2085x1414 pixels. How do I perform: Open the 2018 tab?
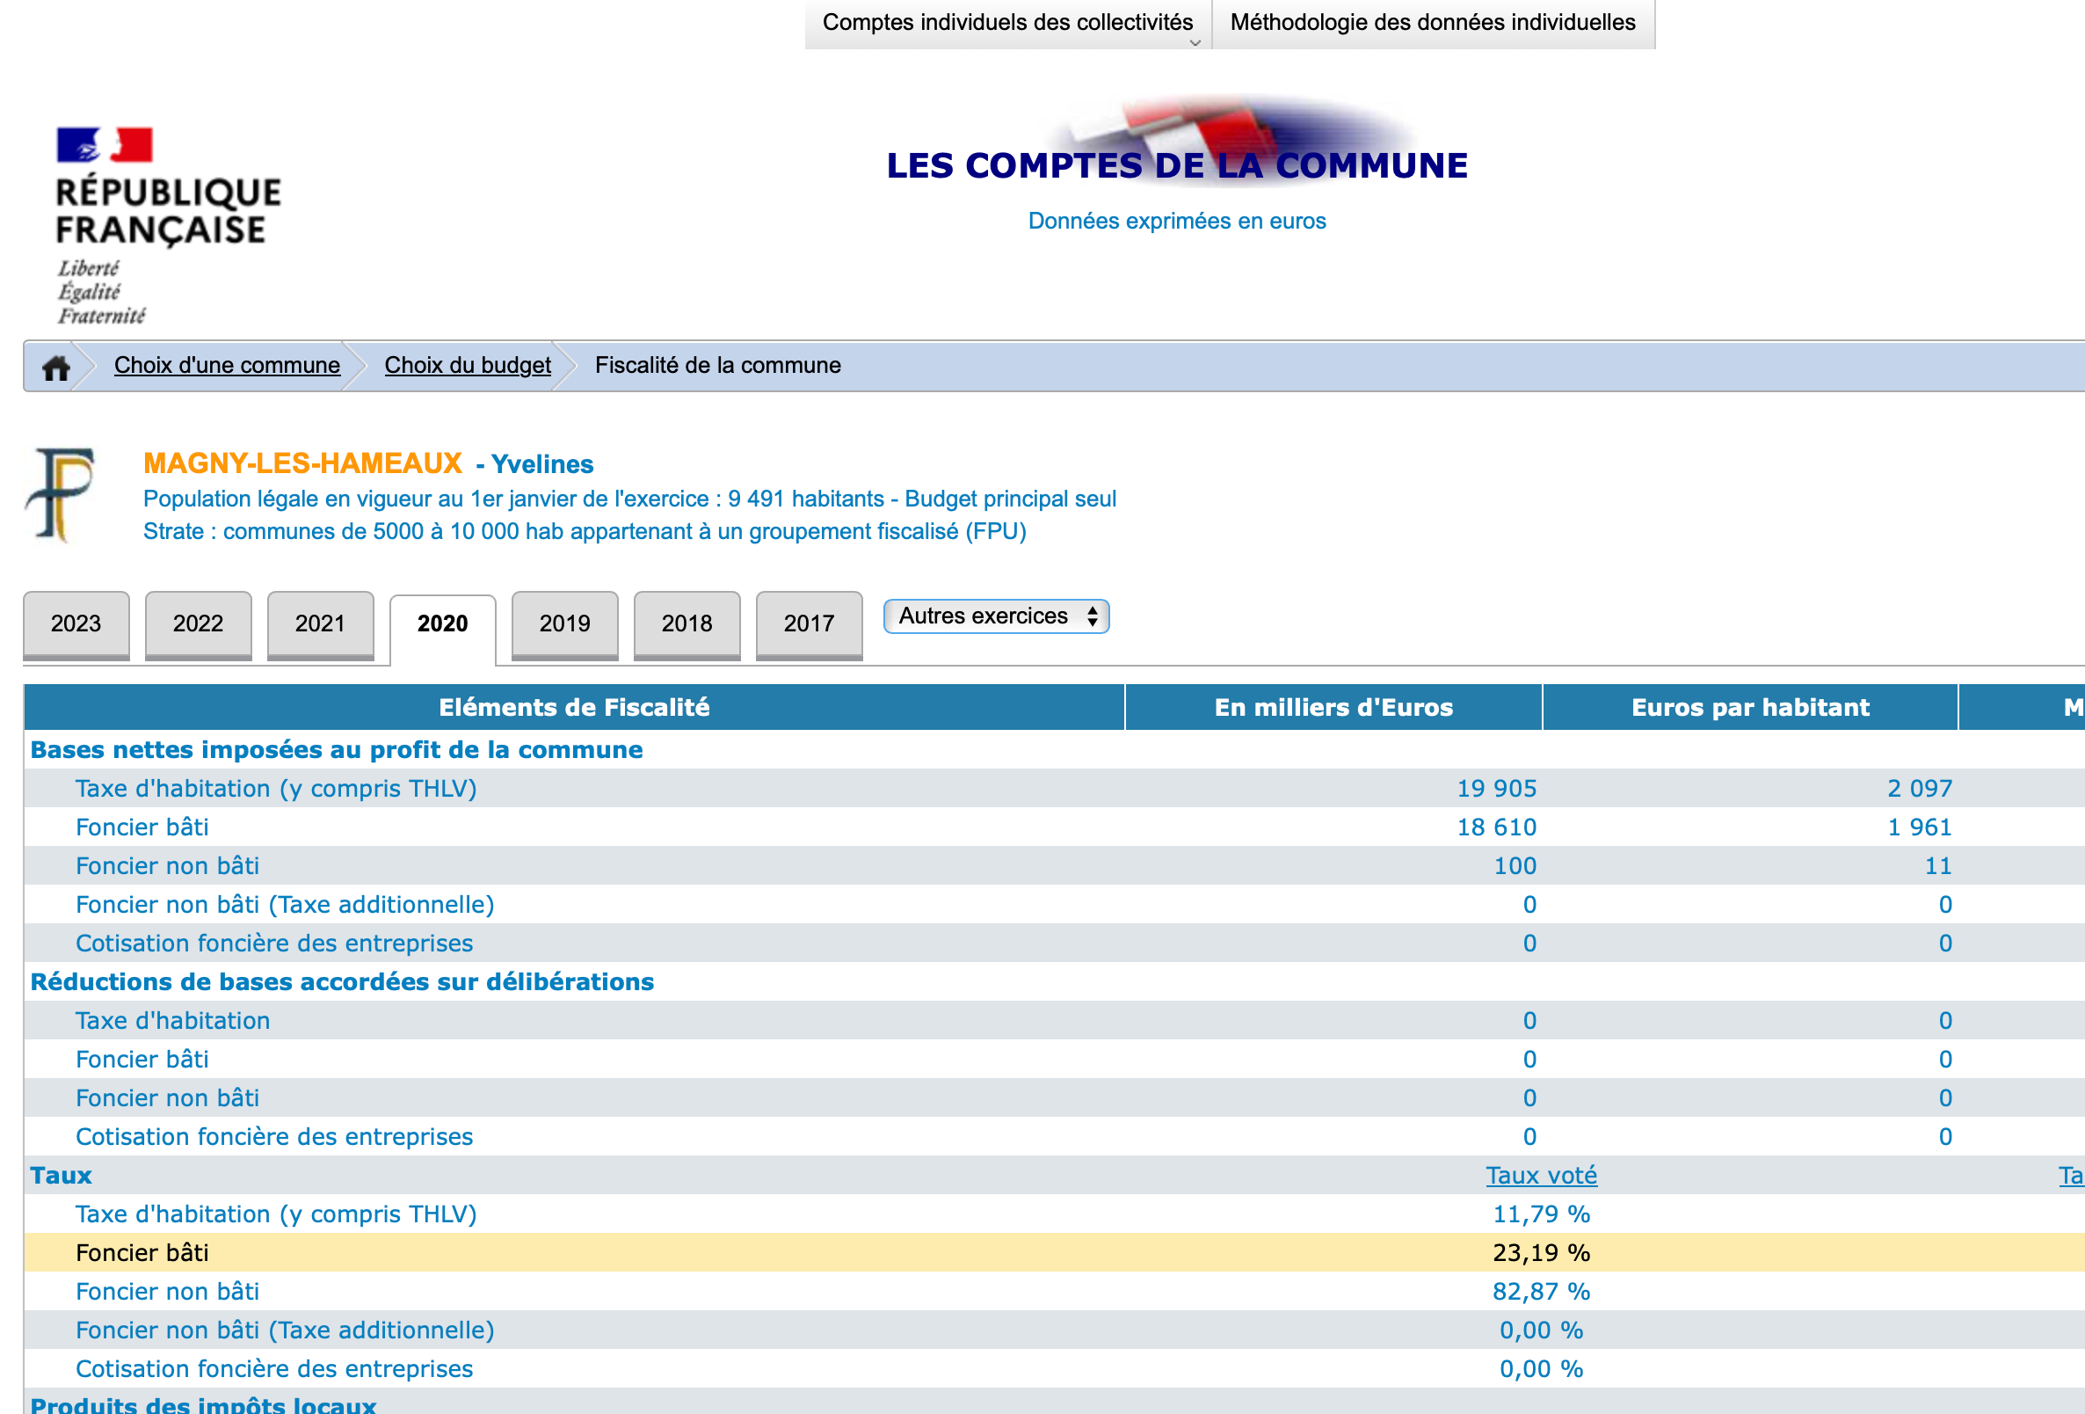[x=687, y=623]
